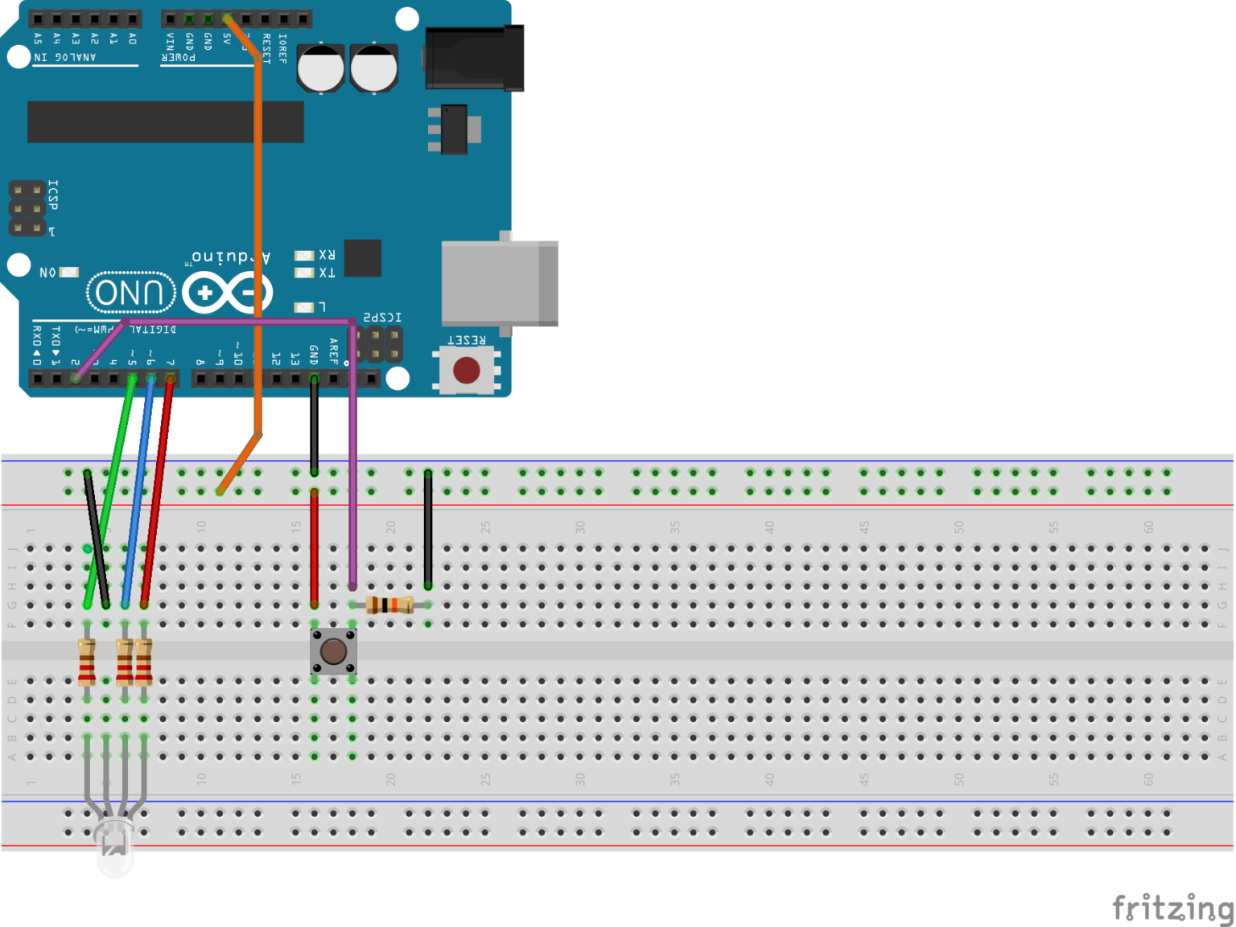Screen dimensions: 1236x927
Task: Click the UNO logo on the board
Action: pyautogui.click(x=131, y=293)
